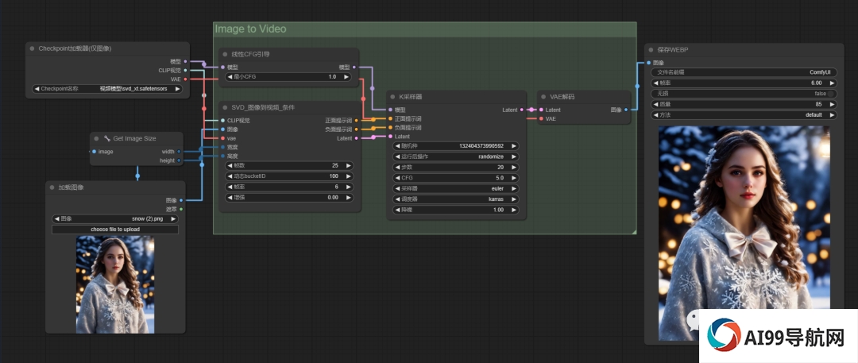This screenshot has width=858, height=363.
Task: Increase 质量 with its right arrow in 保存WEBP
Action: 833,104
